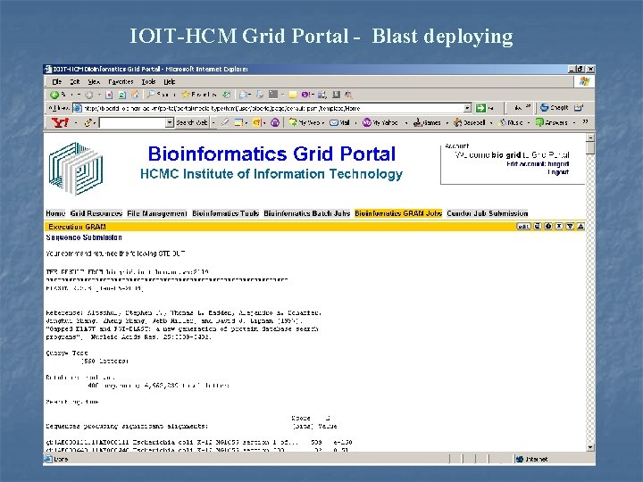Image resolution: width=643 pixels, height=482 pixels.
Task: Click the Internet zone status bar entry
Action: (x=532, y=459)
